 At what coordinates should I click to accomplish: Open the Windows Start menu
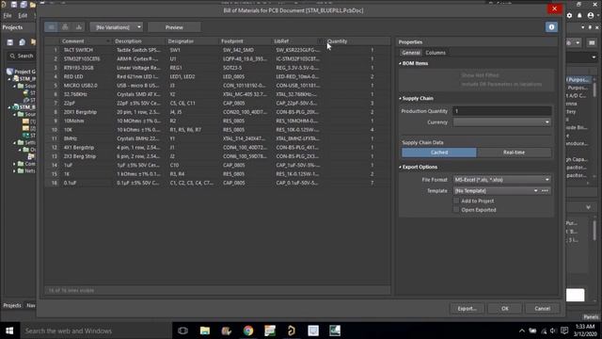click(x=9, y=331)
